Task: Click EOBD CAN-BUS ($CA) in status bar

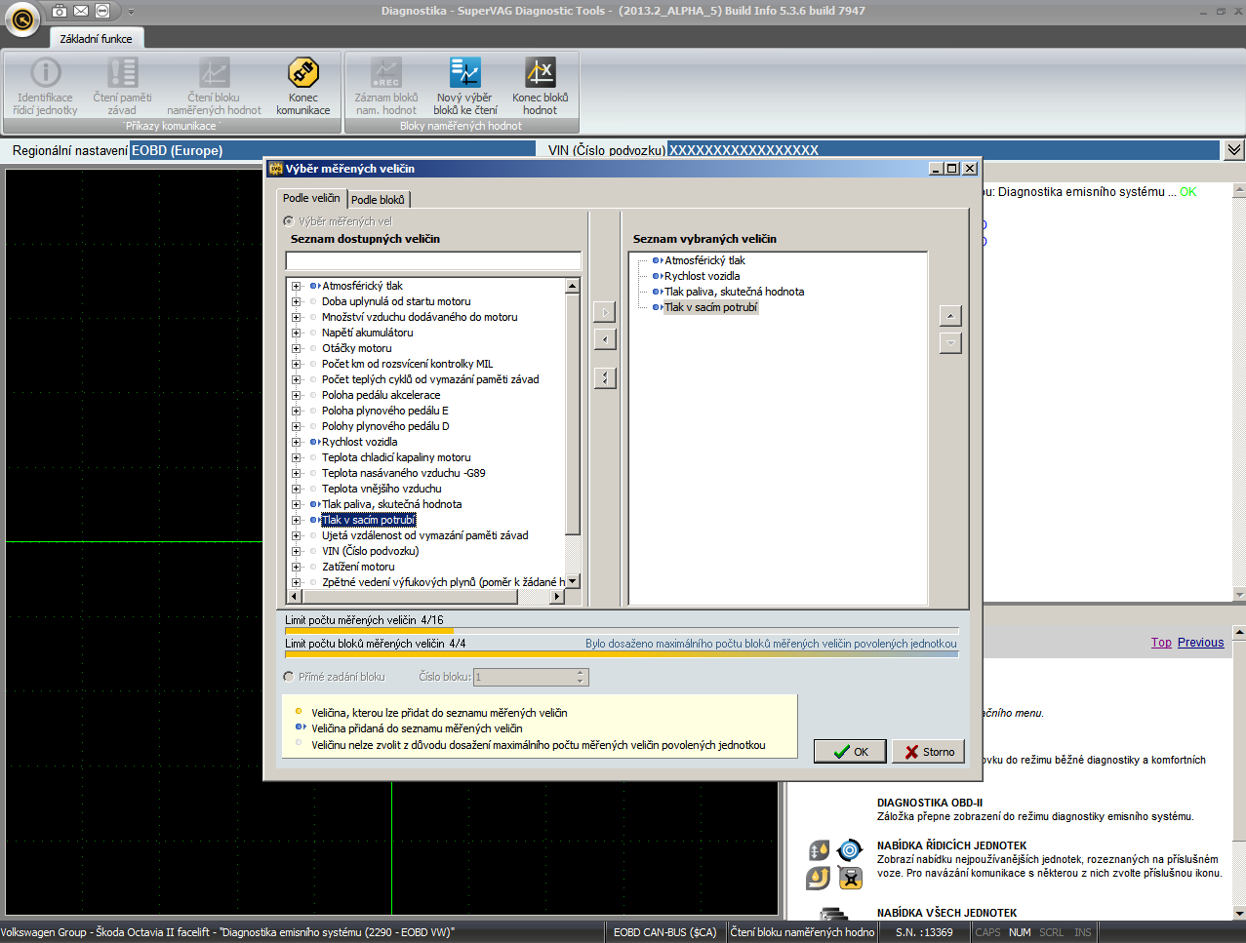Action: (x=664, y=932)
